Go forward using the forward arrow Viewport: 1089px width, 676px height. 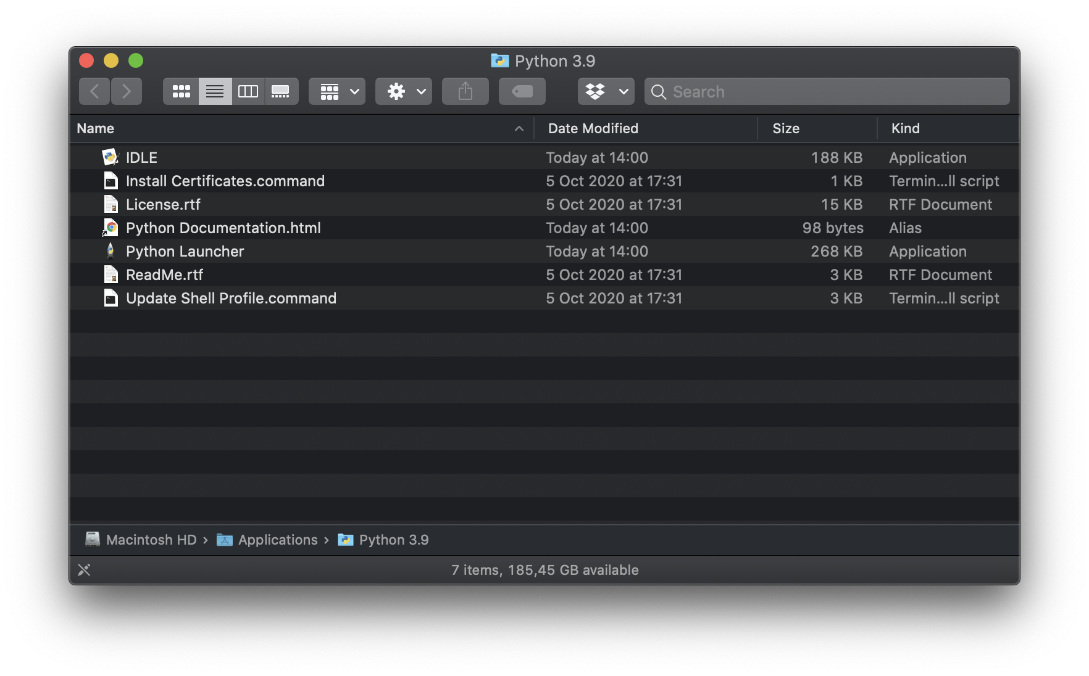pyautogui.click(x=127, y=91)
